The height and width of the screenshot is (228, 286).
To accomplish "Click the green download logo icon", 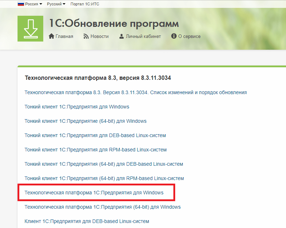I will pos(30,29).
